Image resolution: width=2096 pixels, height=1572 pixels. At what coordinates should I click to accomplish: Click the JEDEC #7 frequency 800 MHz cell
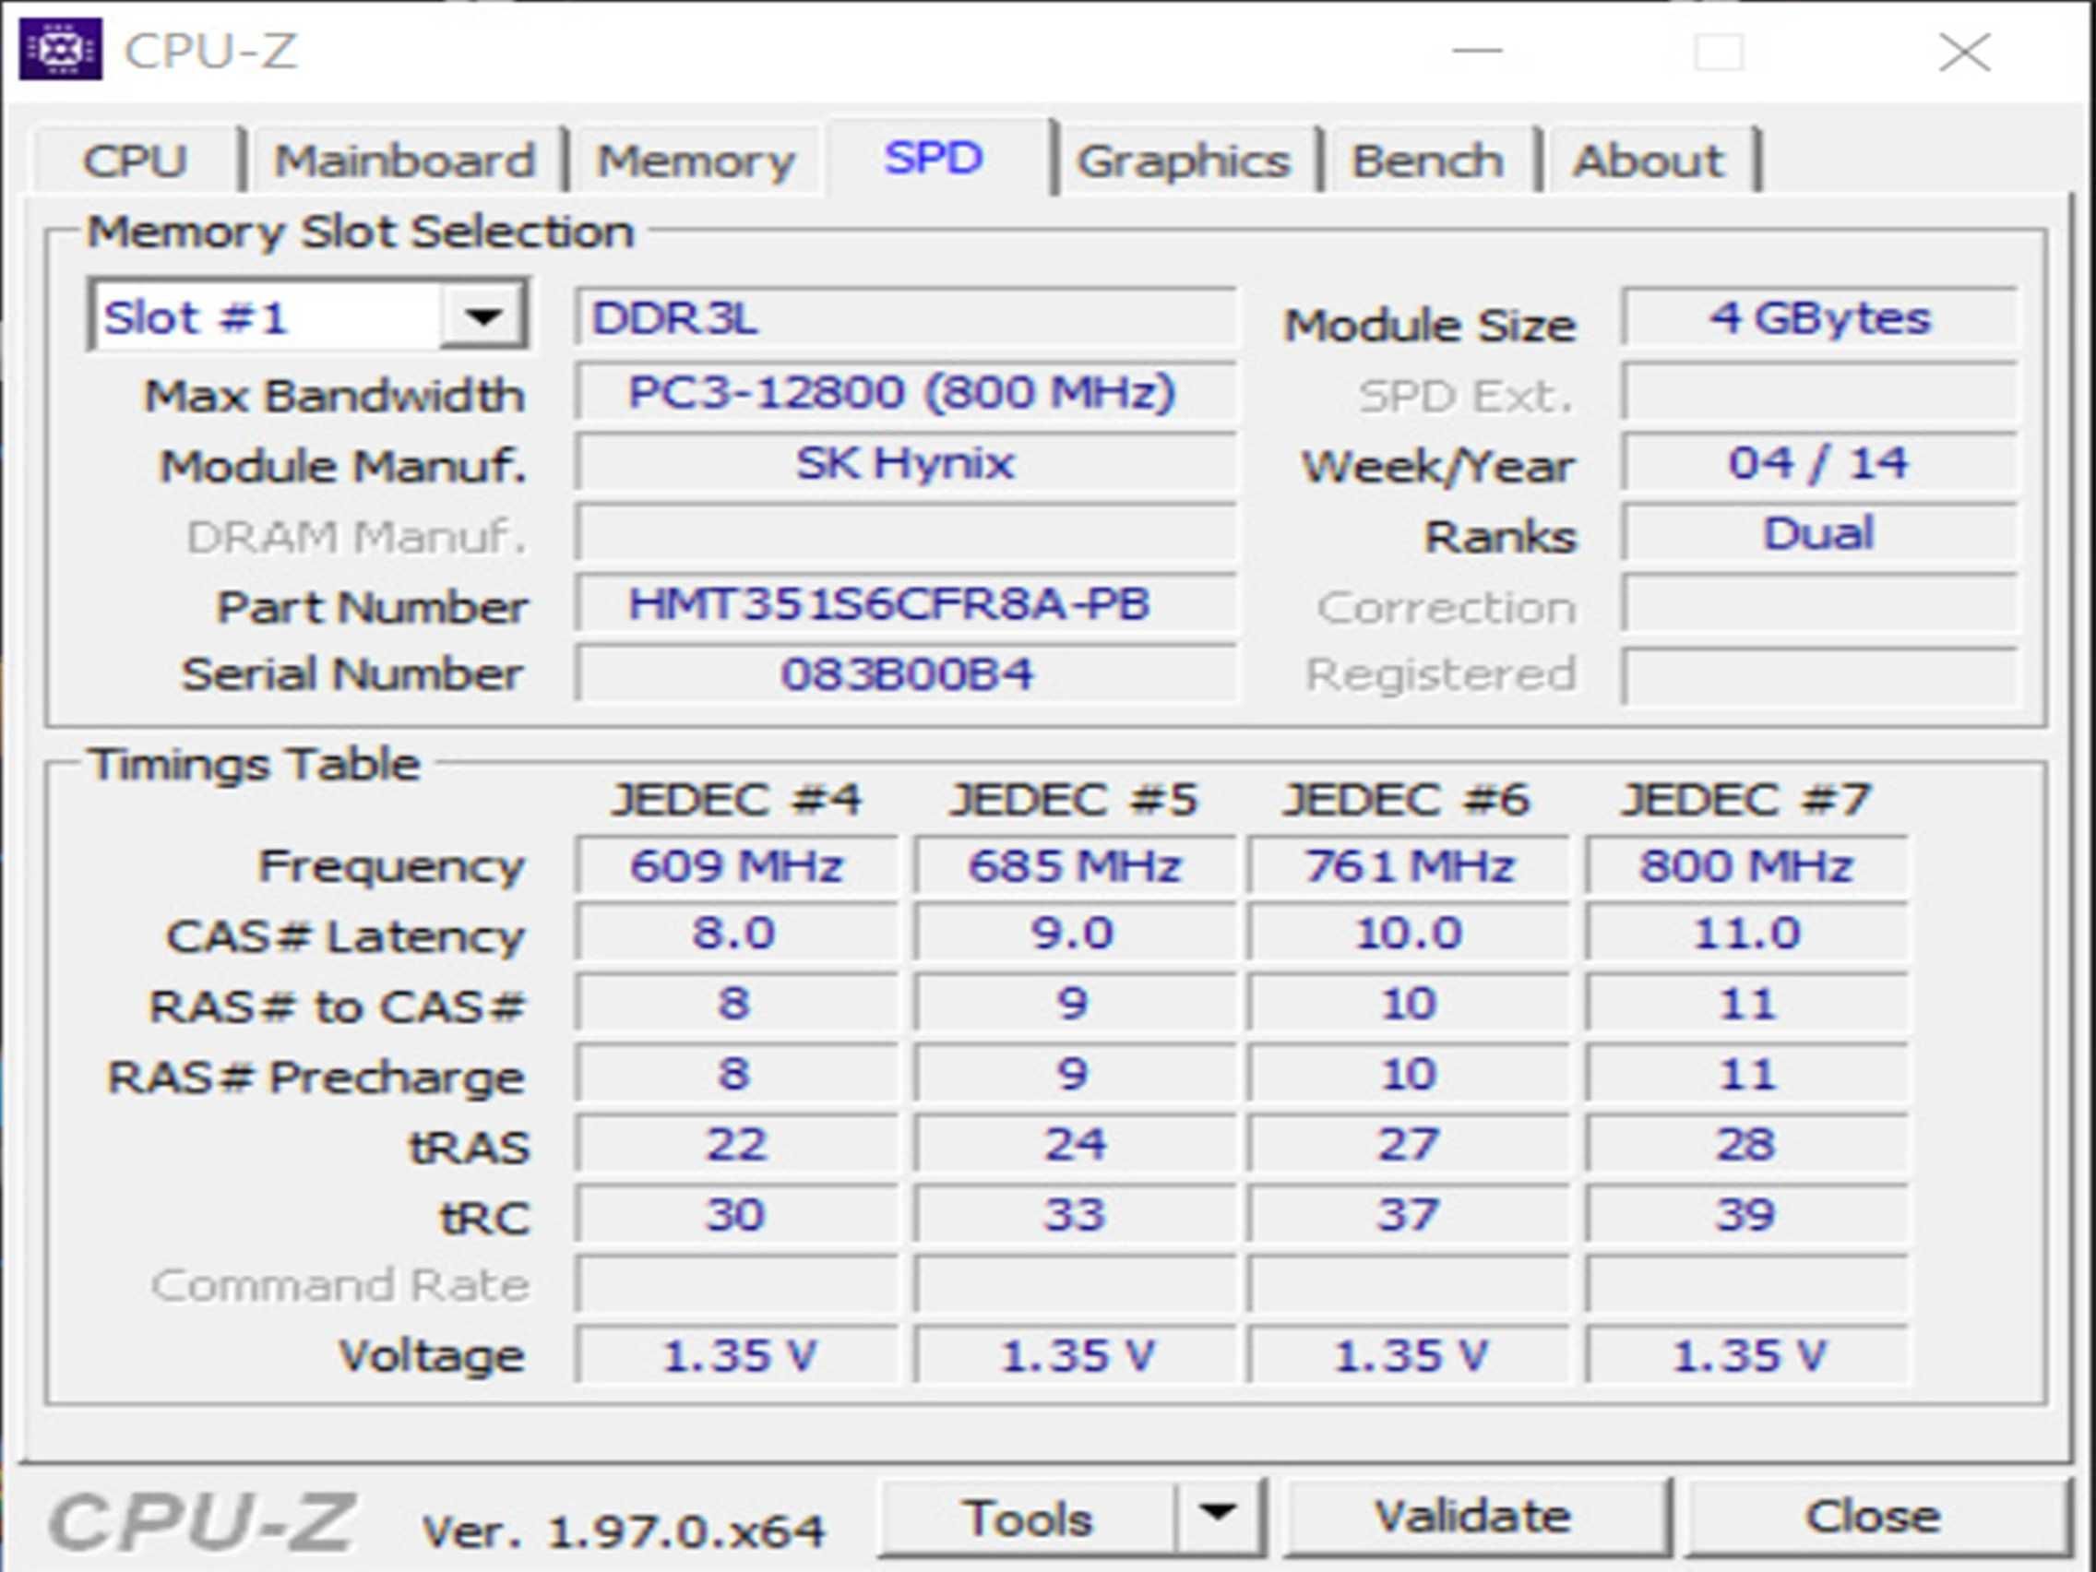[x=1745, y=865]
